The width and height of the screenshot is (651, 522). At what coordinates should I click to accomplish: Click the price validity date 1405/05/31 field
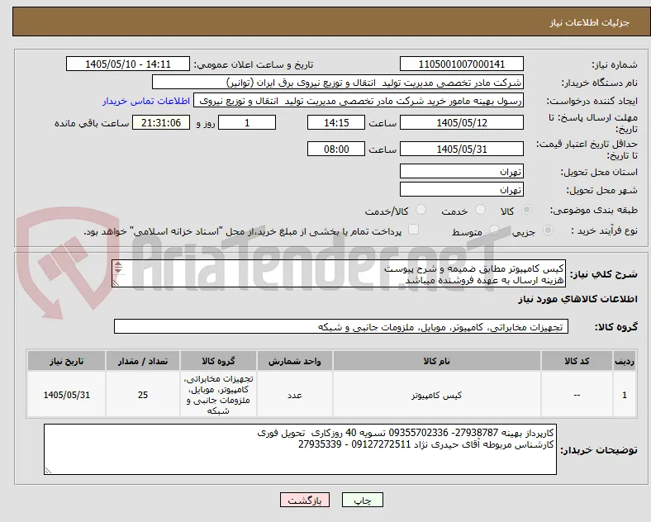(x=461, y=149)
